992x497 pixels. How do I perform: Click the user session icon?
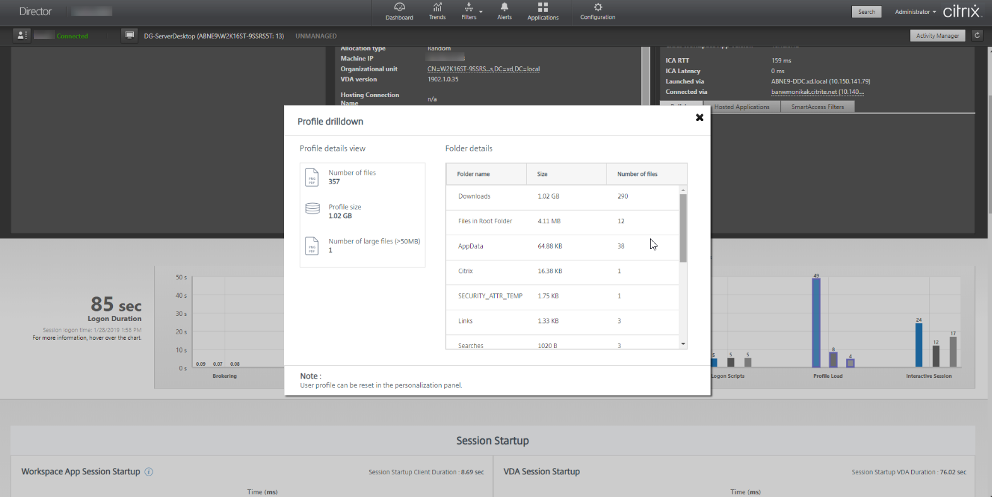(21, 36)
